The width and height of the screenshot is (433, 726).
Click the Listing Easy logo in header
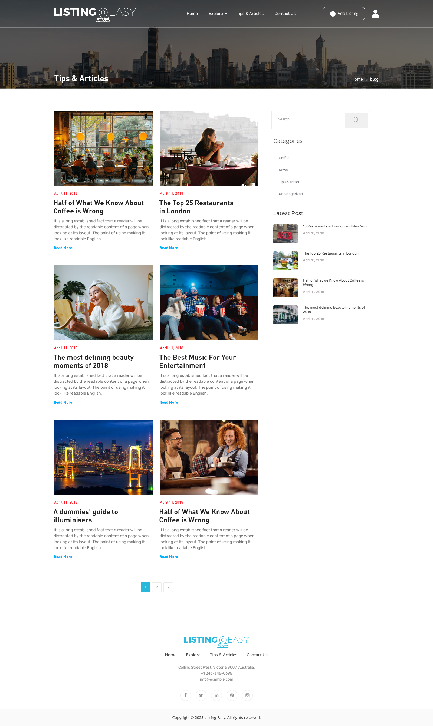[x=95, y=14]
